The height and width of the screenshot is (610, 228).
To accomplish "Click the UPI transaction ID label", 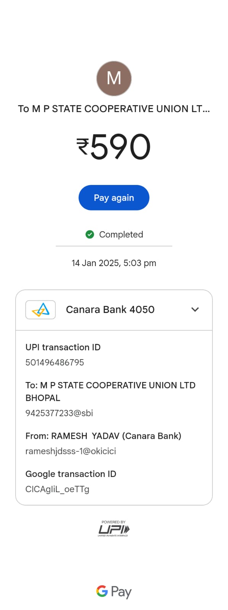I will coord(63,347).
